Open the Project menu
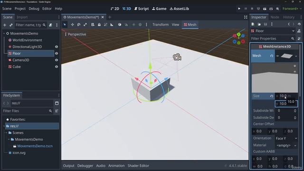 pos(20,9)
